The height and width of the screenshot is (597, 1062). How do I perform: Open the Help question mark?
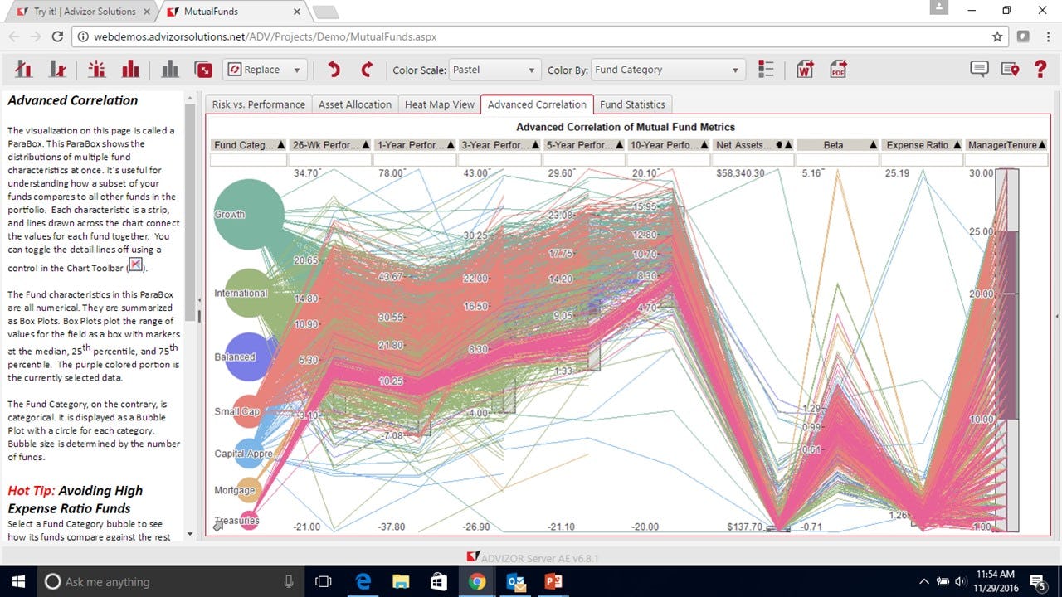tap(1040, 70)
